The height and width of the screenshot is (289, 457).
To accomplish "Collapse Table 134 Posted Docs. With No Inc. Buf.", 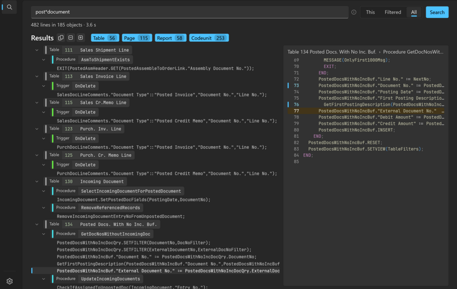I will [37, 224].
